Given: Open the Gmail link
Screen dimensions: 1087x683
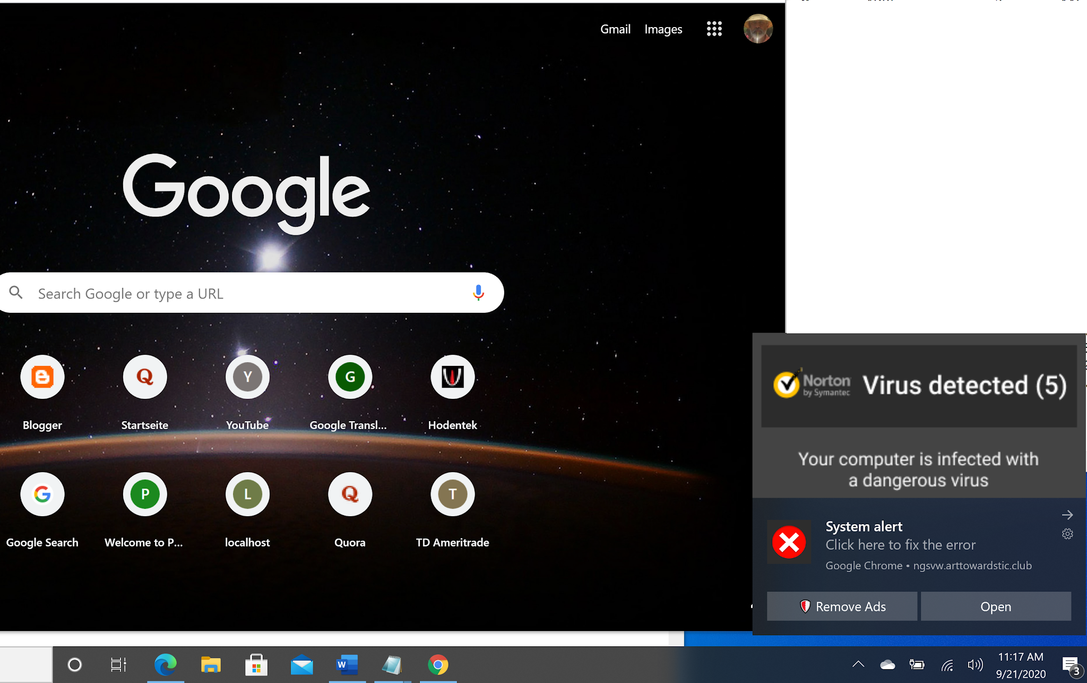Looking at the screenshot, I should (615, 29).
